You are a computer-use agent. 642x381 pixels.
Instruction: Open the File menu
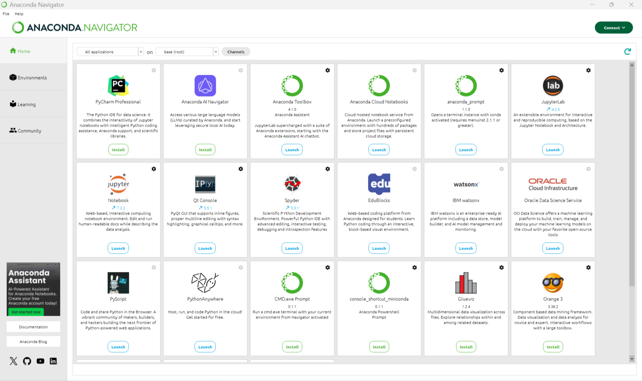point(5,13)
